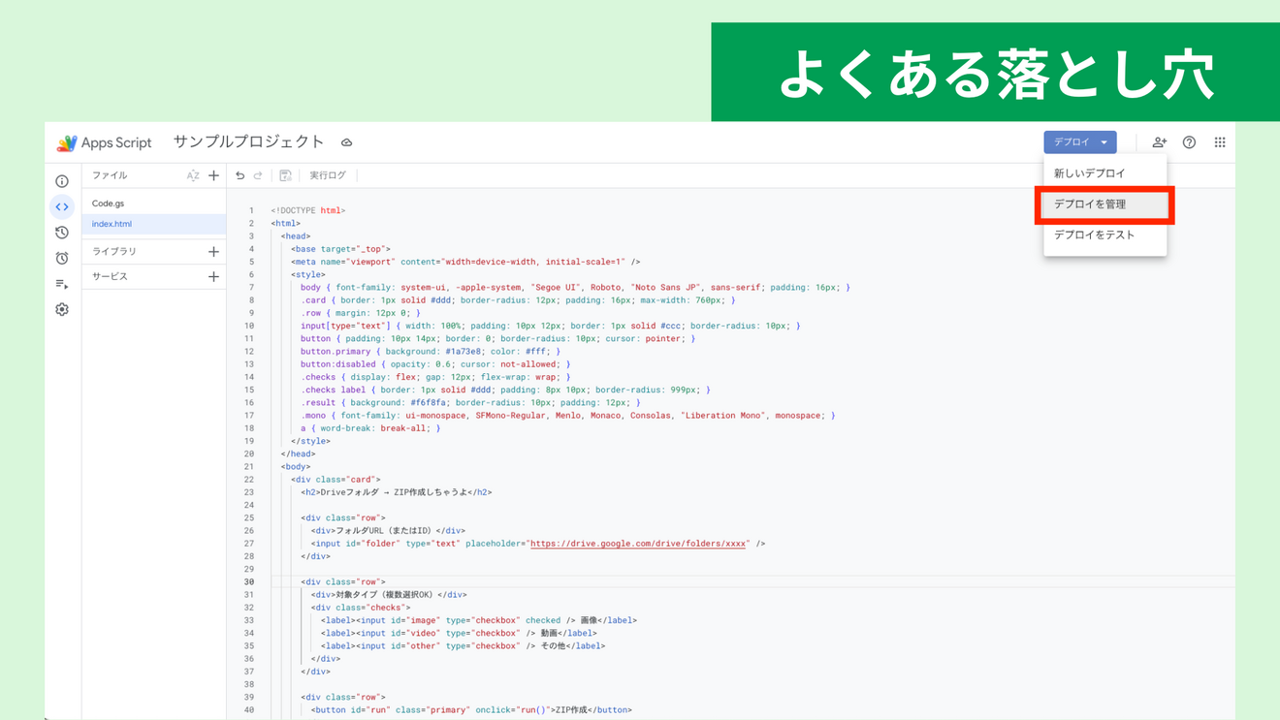The width and height of the screenshot is (1280, 720).
Task: Click the drive.google.com folders URL in code
Action: [639, 544]
